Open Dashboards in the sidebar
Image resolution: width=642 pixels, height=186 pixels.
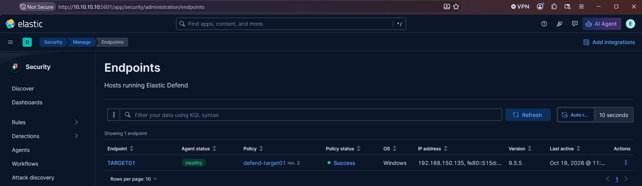(x=27, y=102)
